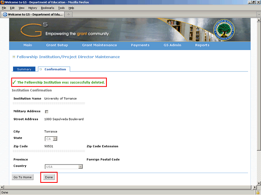Click the small icon on Confirmation tab
The width and height of the screenshot is (261, 195).
41,69
